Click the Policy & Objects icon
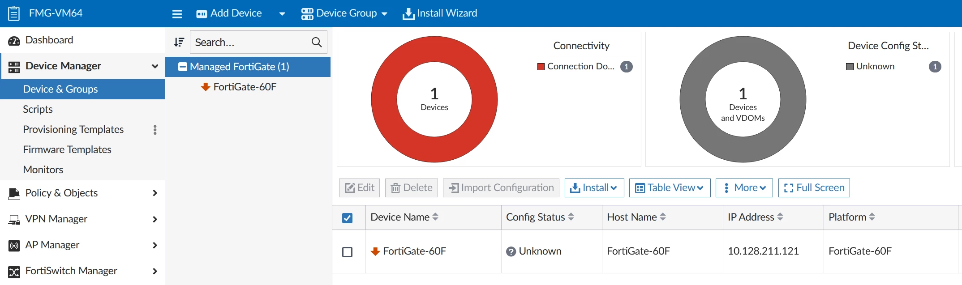The width and height of the screenshot is (962, 285). coord(14,194)
